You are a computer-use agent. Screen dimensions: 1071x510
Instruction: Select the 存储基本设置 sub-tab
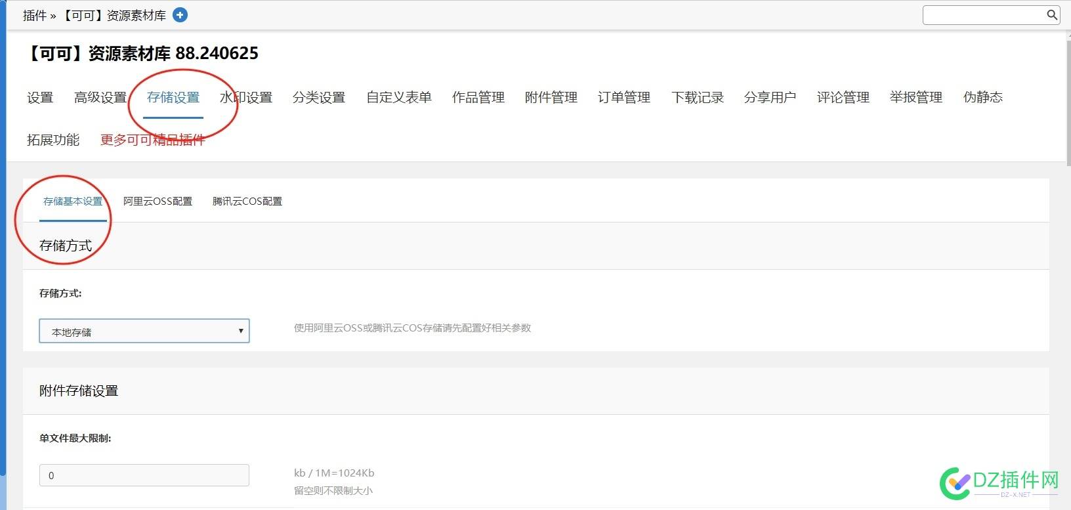click(x=73, y=202)
